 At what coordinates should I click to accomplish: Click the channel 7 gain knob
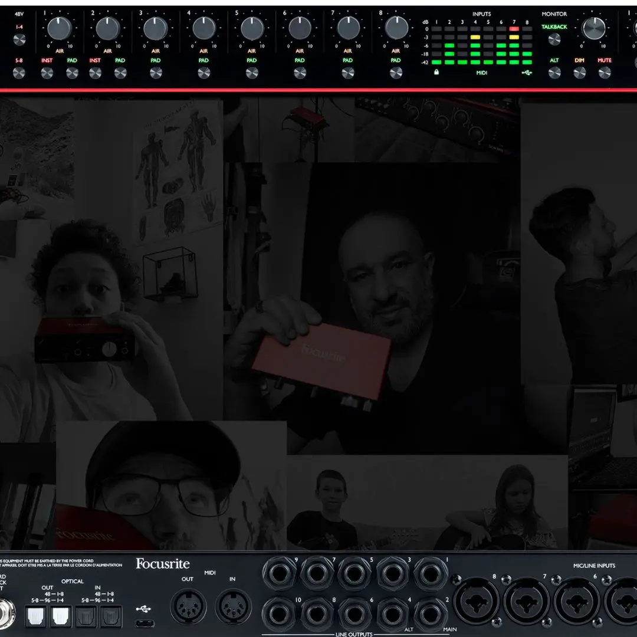click(348, 28)
